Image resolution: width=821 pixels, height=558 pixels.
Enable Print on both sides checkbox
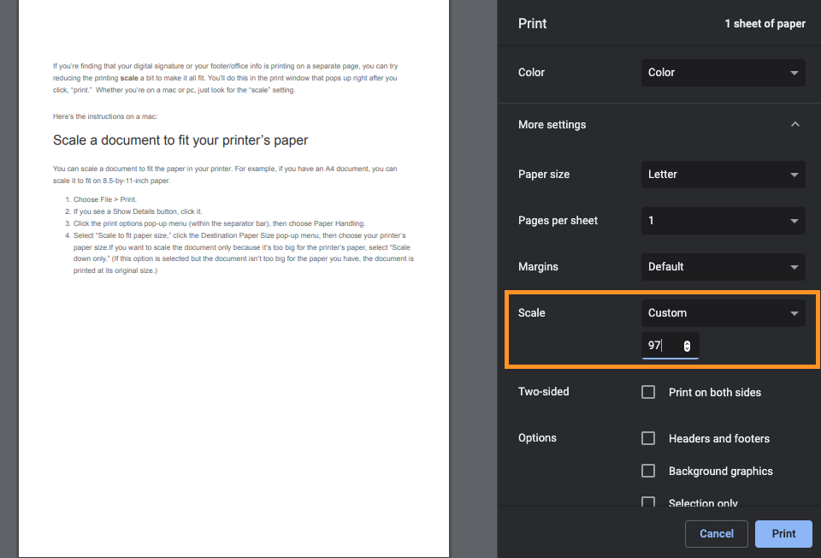click(x=648, y=392)
